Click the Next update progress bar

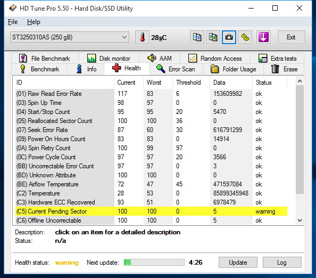coord(154,263)
